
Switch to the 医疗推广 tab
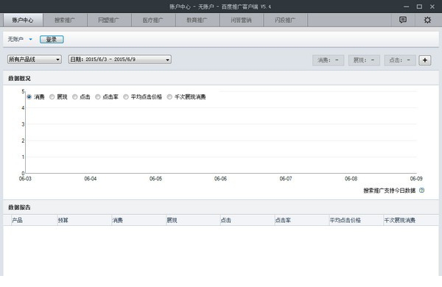coord(153,20)
